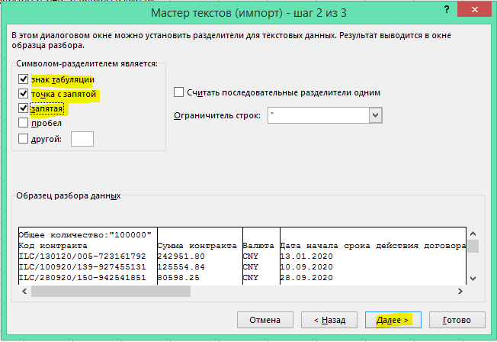This screenshot has width=497, height=342.
Task: Enable the 'пробел' delimiter checkbox
Action: coord(23,123)
